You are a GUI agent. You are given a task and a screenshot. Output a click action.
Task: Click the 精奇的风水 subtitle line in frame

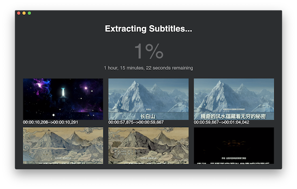click(x=233, y=116)
